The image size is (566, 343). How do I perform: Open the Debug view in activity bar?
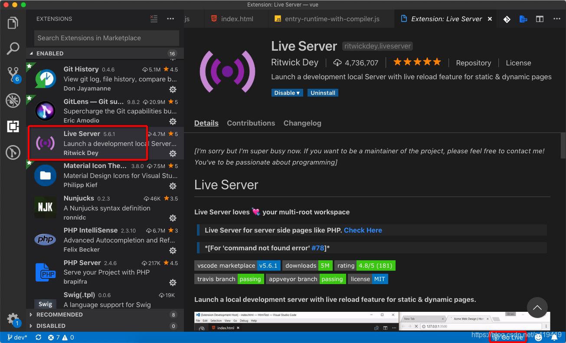(x=13, y=100)
